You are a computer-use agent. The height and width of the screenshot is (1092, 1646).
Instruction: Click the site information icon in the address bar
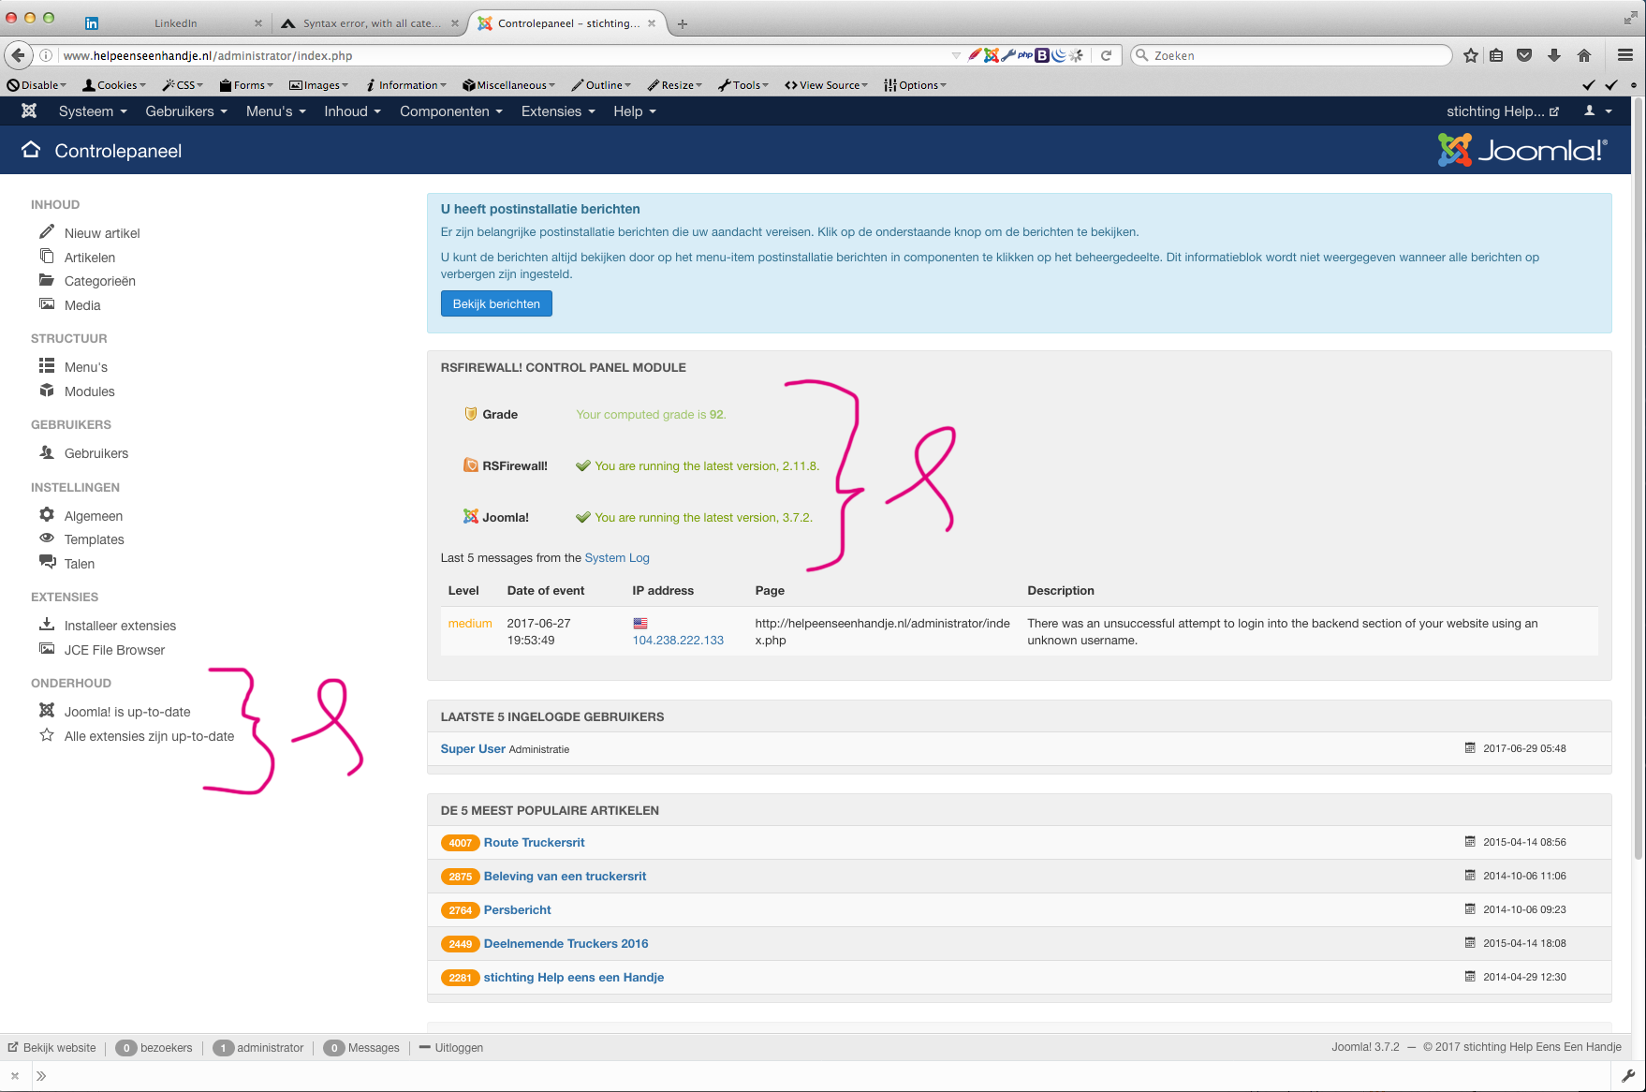45,55
